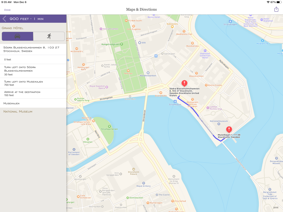Tap the red pin at Museikajen
Screen dimensions: 283x212
pyautogui.click(x=229, y=129)
